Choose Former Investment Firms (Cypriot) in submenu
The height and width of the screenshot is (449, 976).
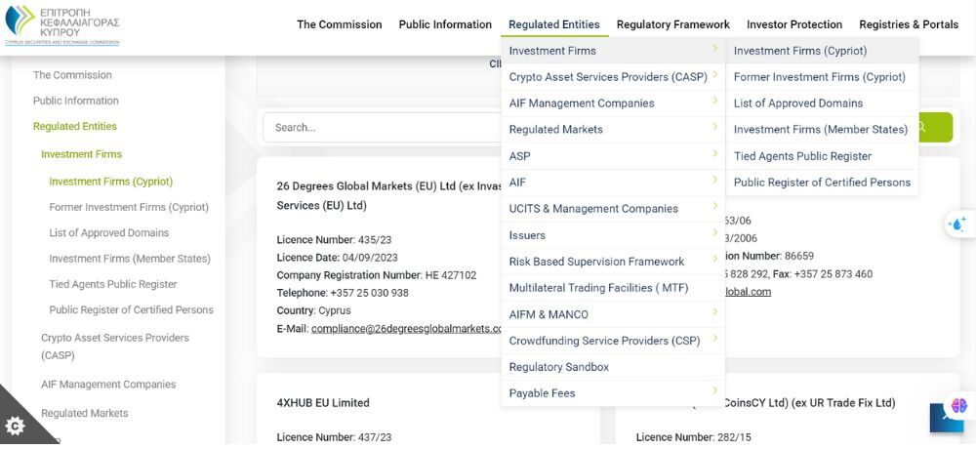pos(819,77)
